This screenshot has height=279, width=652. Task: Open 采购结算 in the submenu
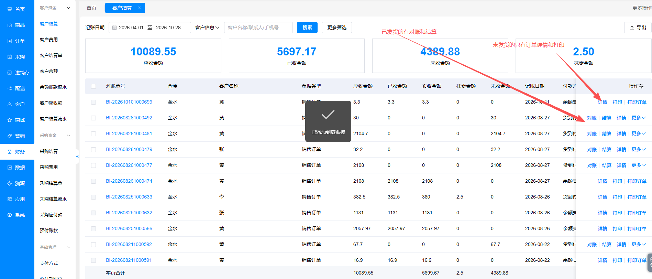coord(49,151)
